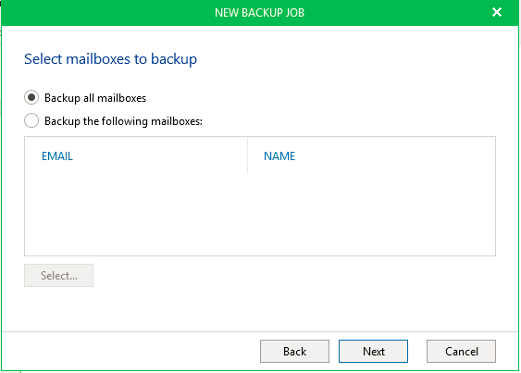521x373 pixels.
Task: Sort by the NAME column header
Action: (279, 155)
